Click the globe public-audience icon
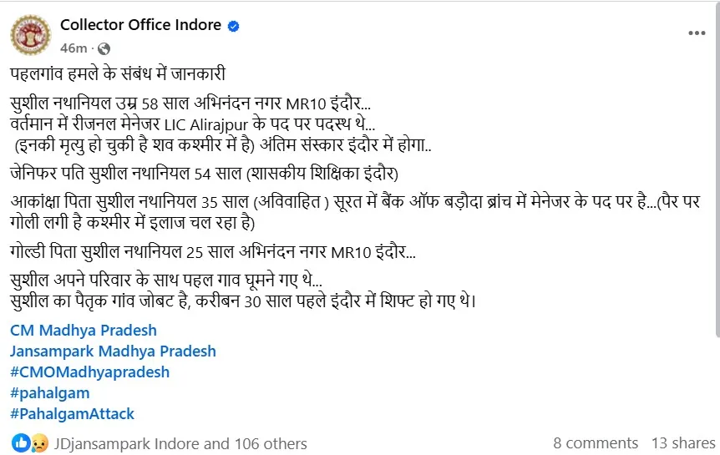The width and height of the screenshot is (720, 455). click(x=104, y=48)
